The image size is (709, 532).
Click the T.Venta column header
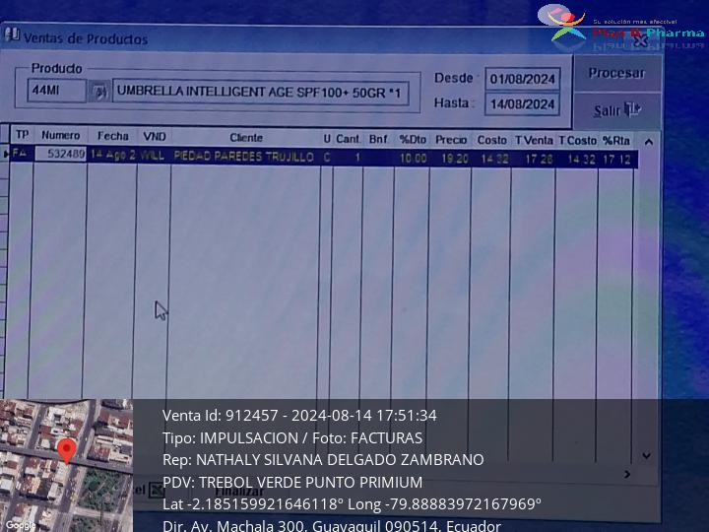point(534,141)
